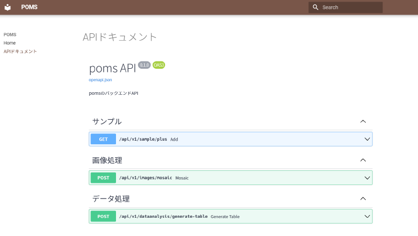This screenshot has width=418, height=236.
Task: Expand the generate-table endpoint row arrow
Action: pos(367,217)
